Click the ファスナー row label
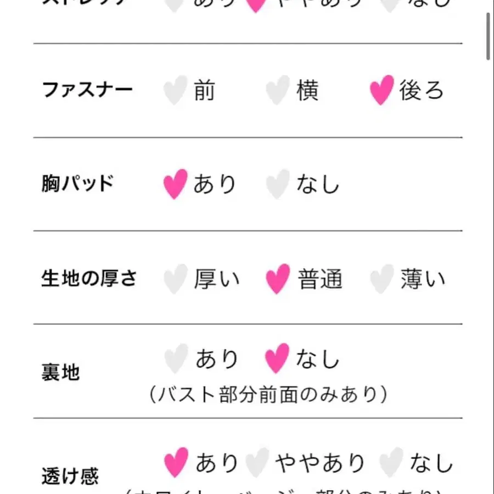The width and height of the screenshot is (494, 494). coord(87,89)
